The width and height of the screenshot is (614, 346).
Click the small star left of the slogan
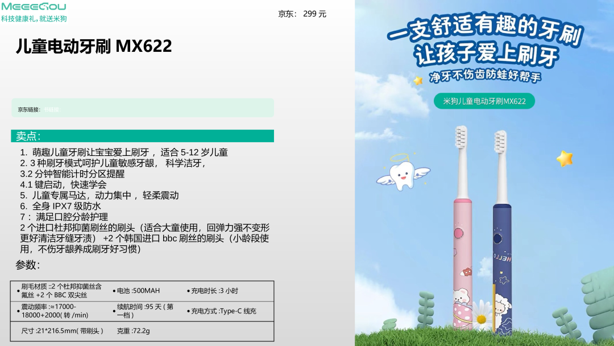(x=418, y=80)
